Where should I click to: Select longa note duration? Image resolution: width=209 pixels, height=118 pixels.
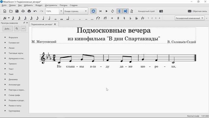point(68,18)
